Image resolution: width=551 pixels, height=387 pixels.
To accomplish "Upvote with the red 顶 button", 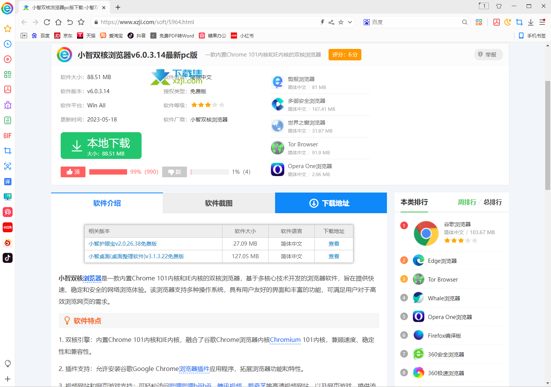I will coord(73,172).
